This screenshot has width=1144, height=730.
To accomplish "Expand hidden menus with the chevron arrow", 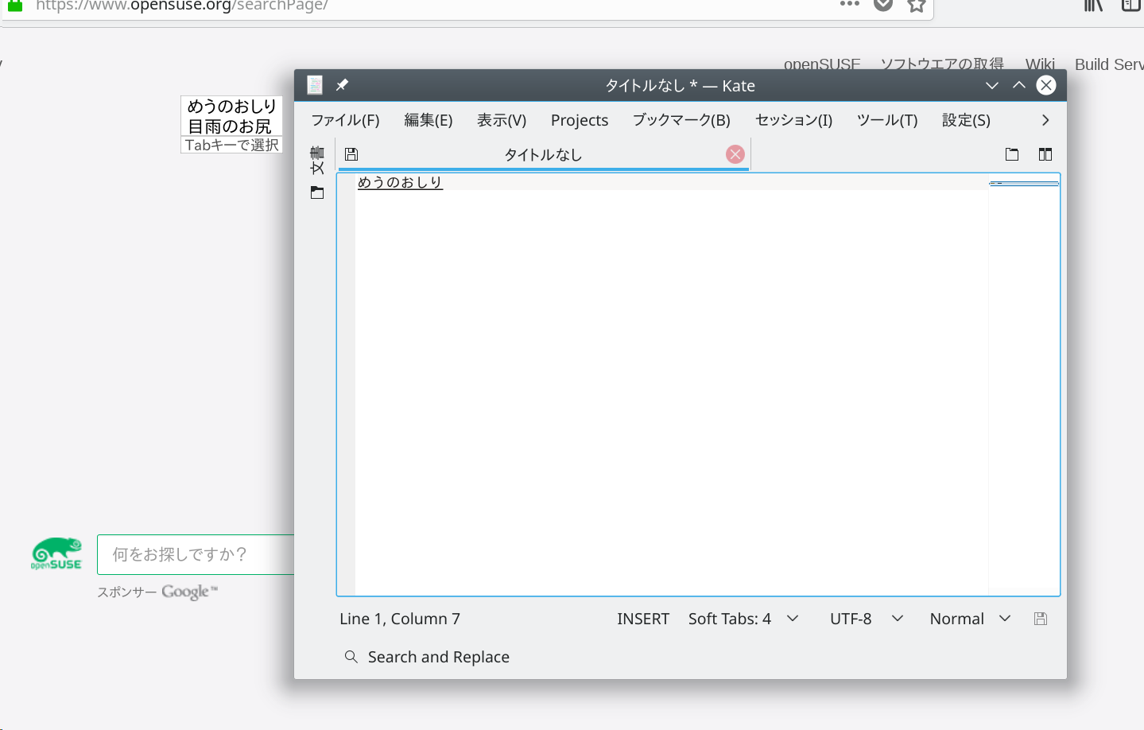I will pos(1045,120).
